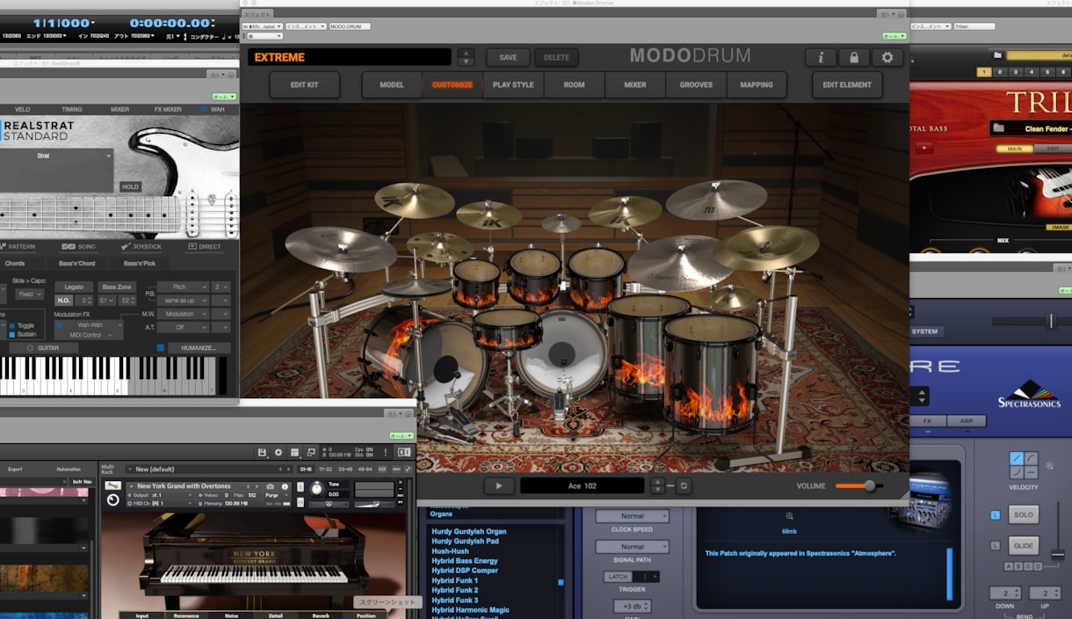Screen dimensions: 1072x619
Task: Click the Omnisphere patch zoom magnifier icon
Action: [790, 516]
